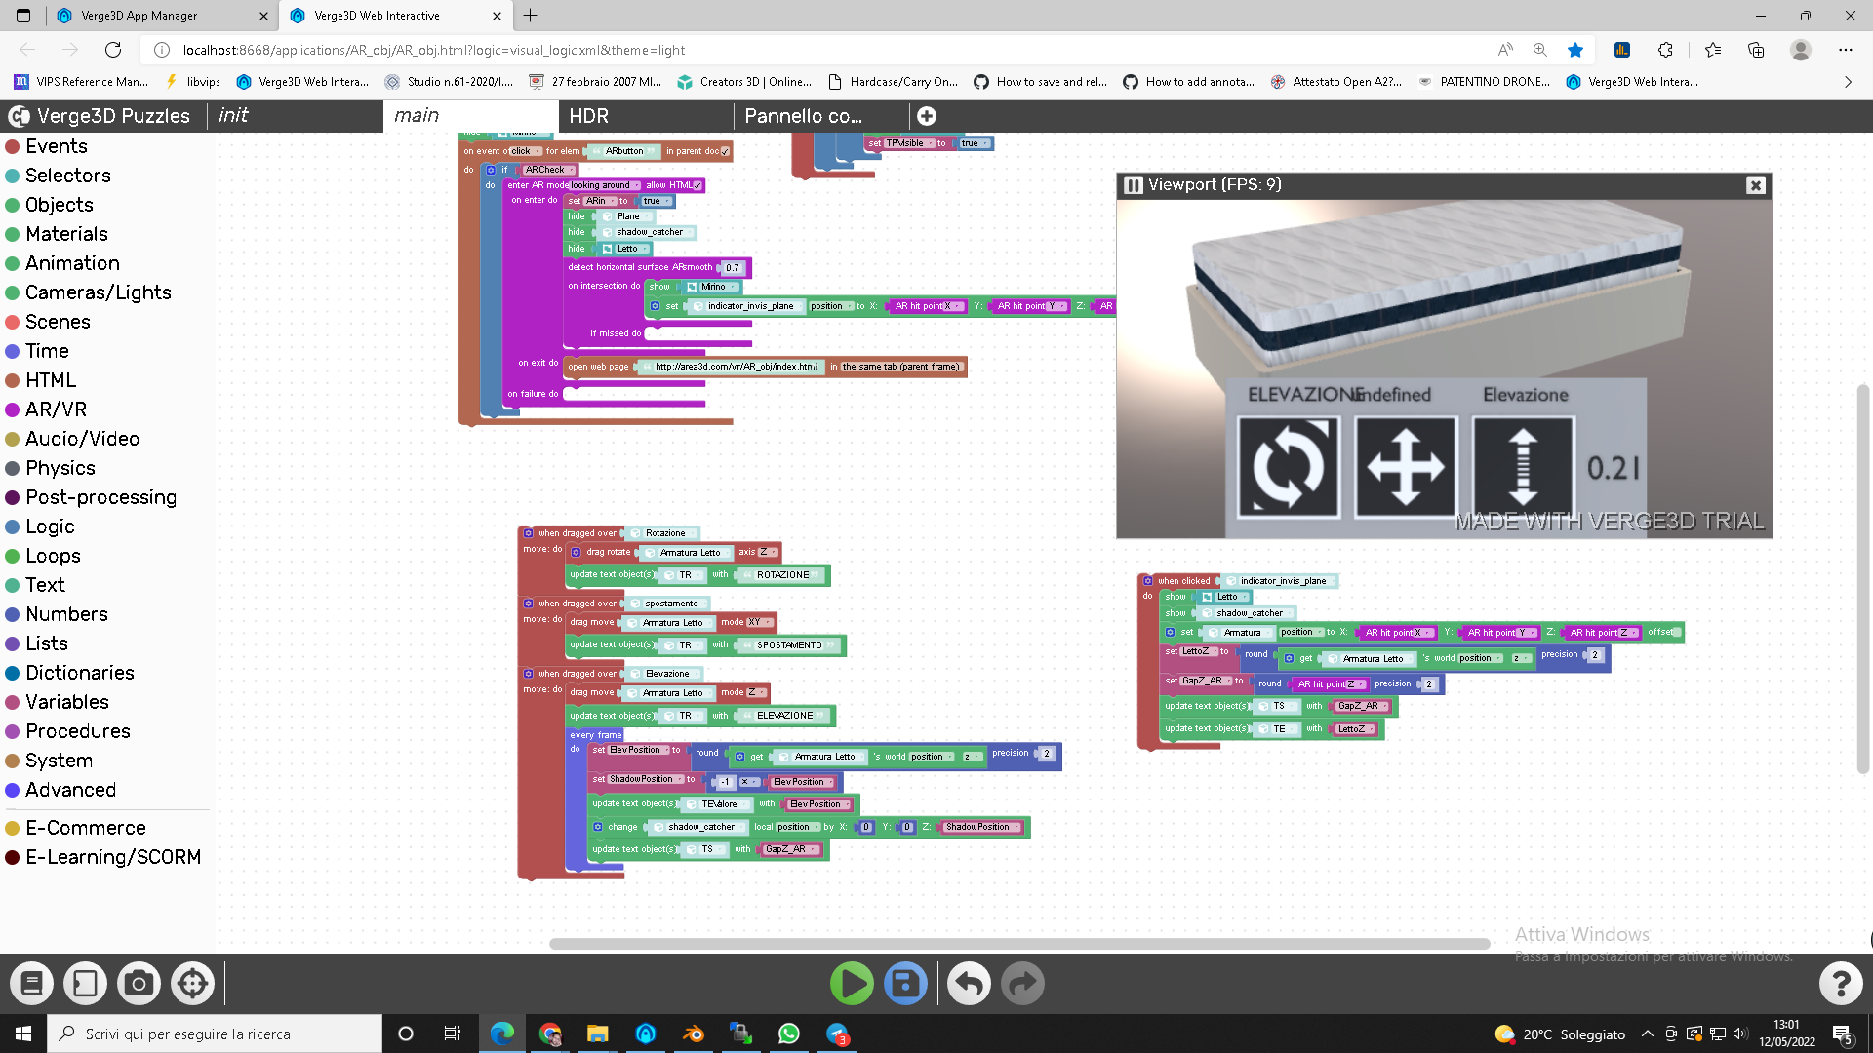Open the gear on the 'if ARCheck' block
This screenshot has height=1053, width=1873.
point(492,170)
